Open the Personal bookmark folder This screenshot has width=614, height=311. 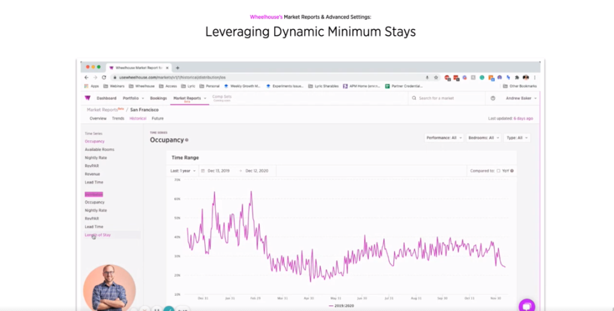coord(209,86)
